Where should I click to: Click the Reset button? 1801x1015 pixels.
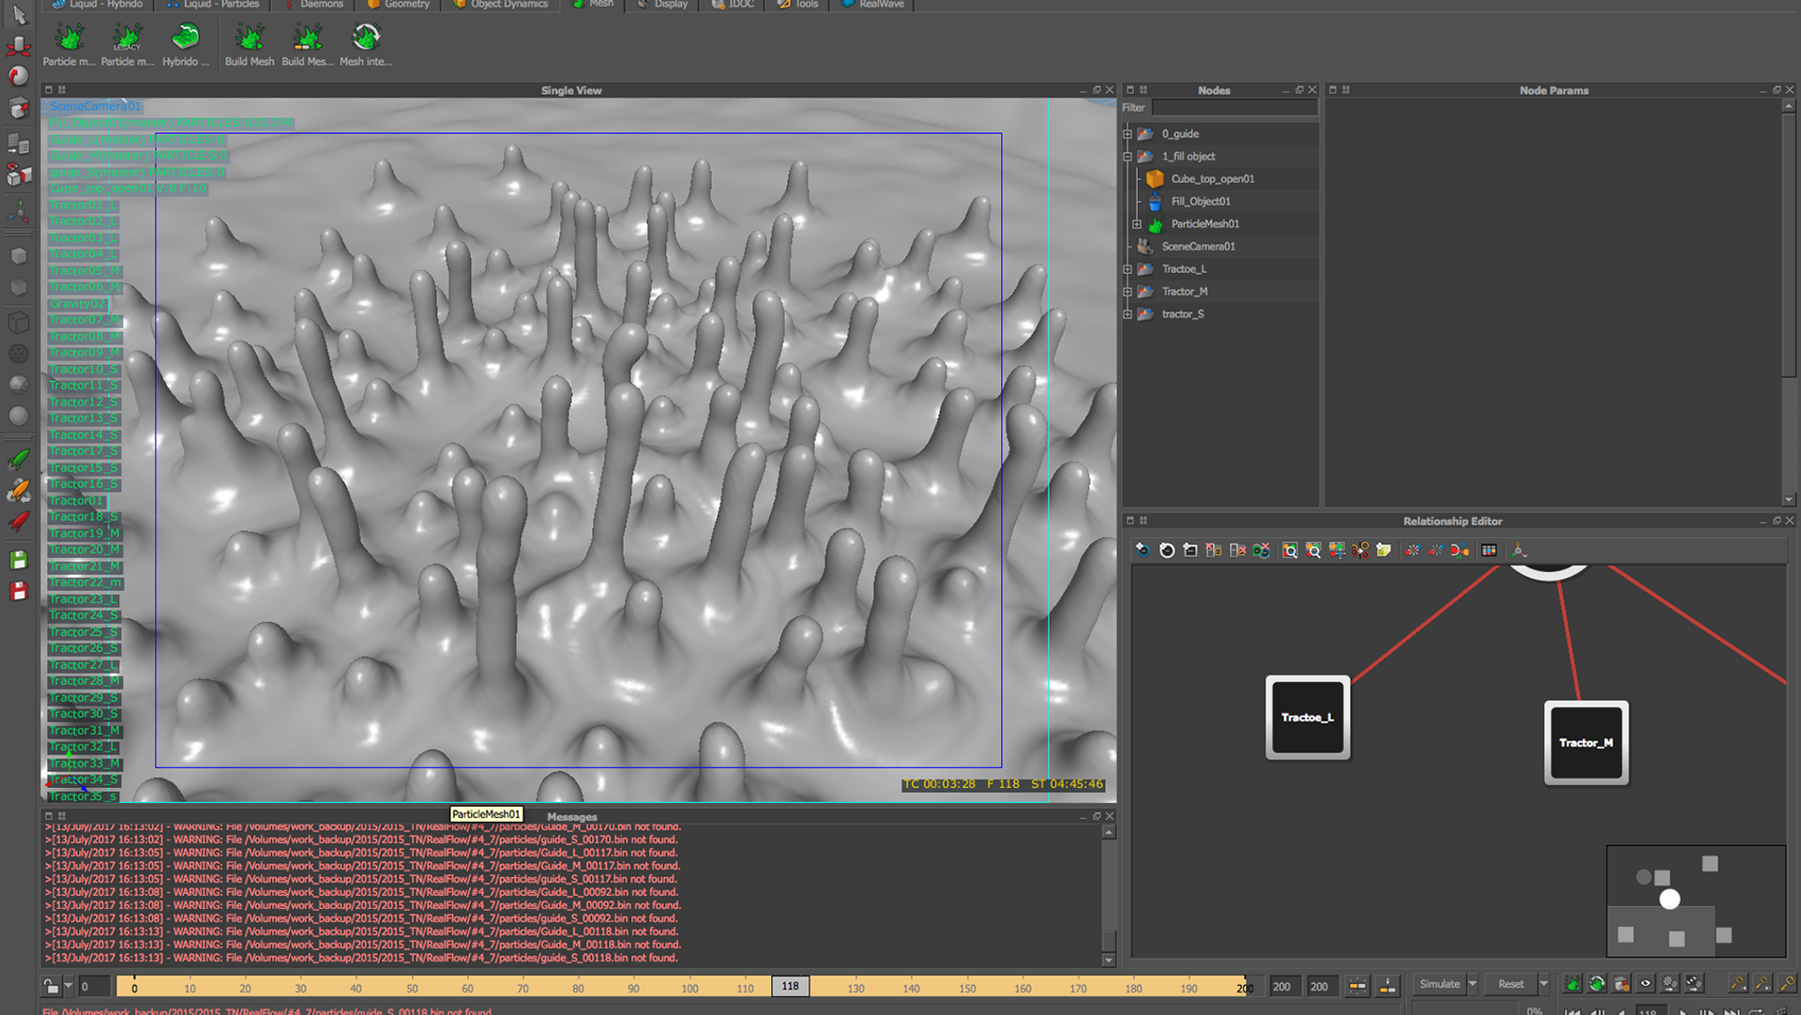click(1510, 984)
